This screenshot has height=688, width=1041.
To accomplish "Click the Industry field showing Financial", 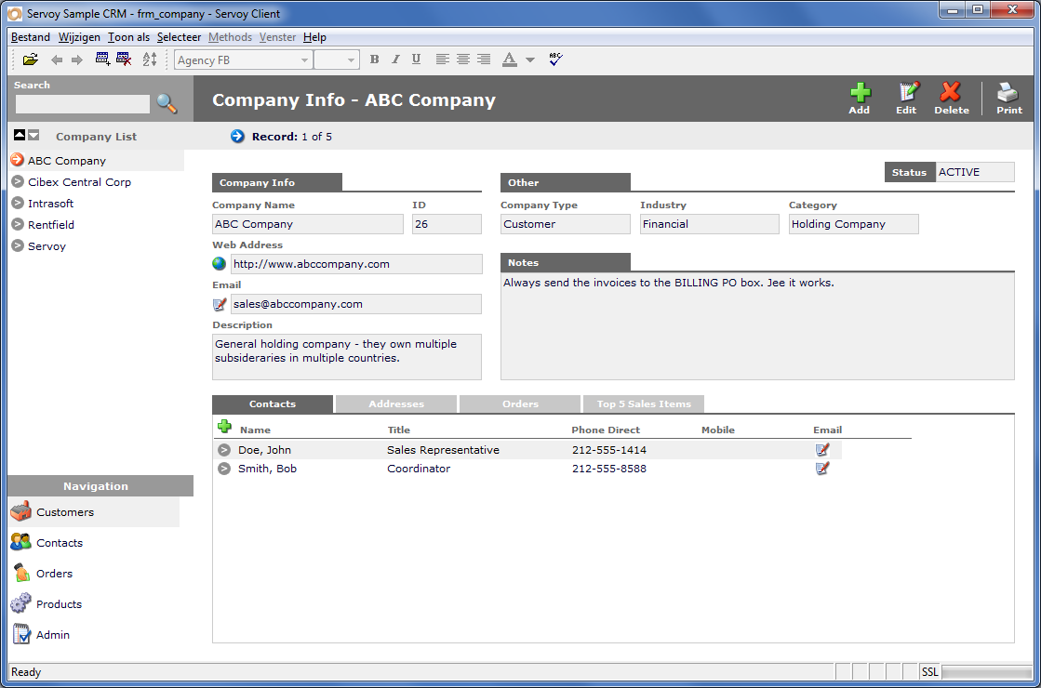I will 709,224.
